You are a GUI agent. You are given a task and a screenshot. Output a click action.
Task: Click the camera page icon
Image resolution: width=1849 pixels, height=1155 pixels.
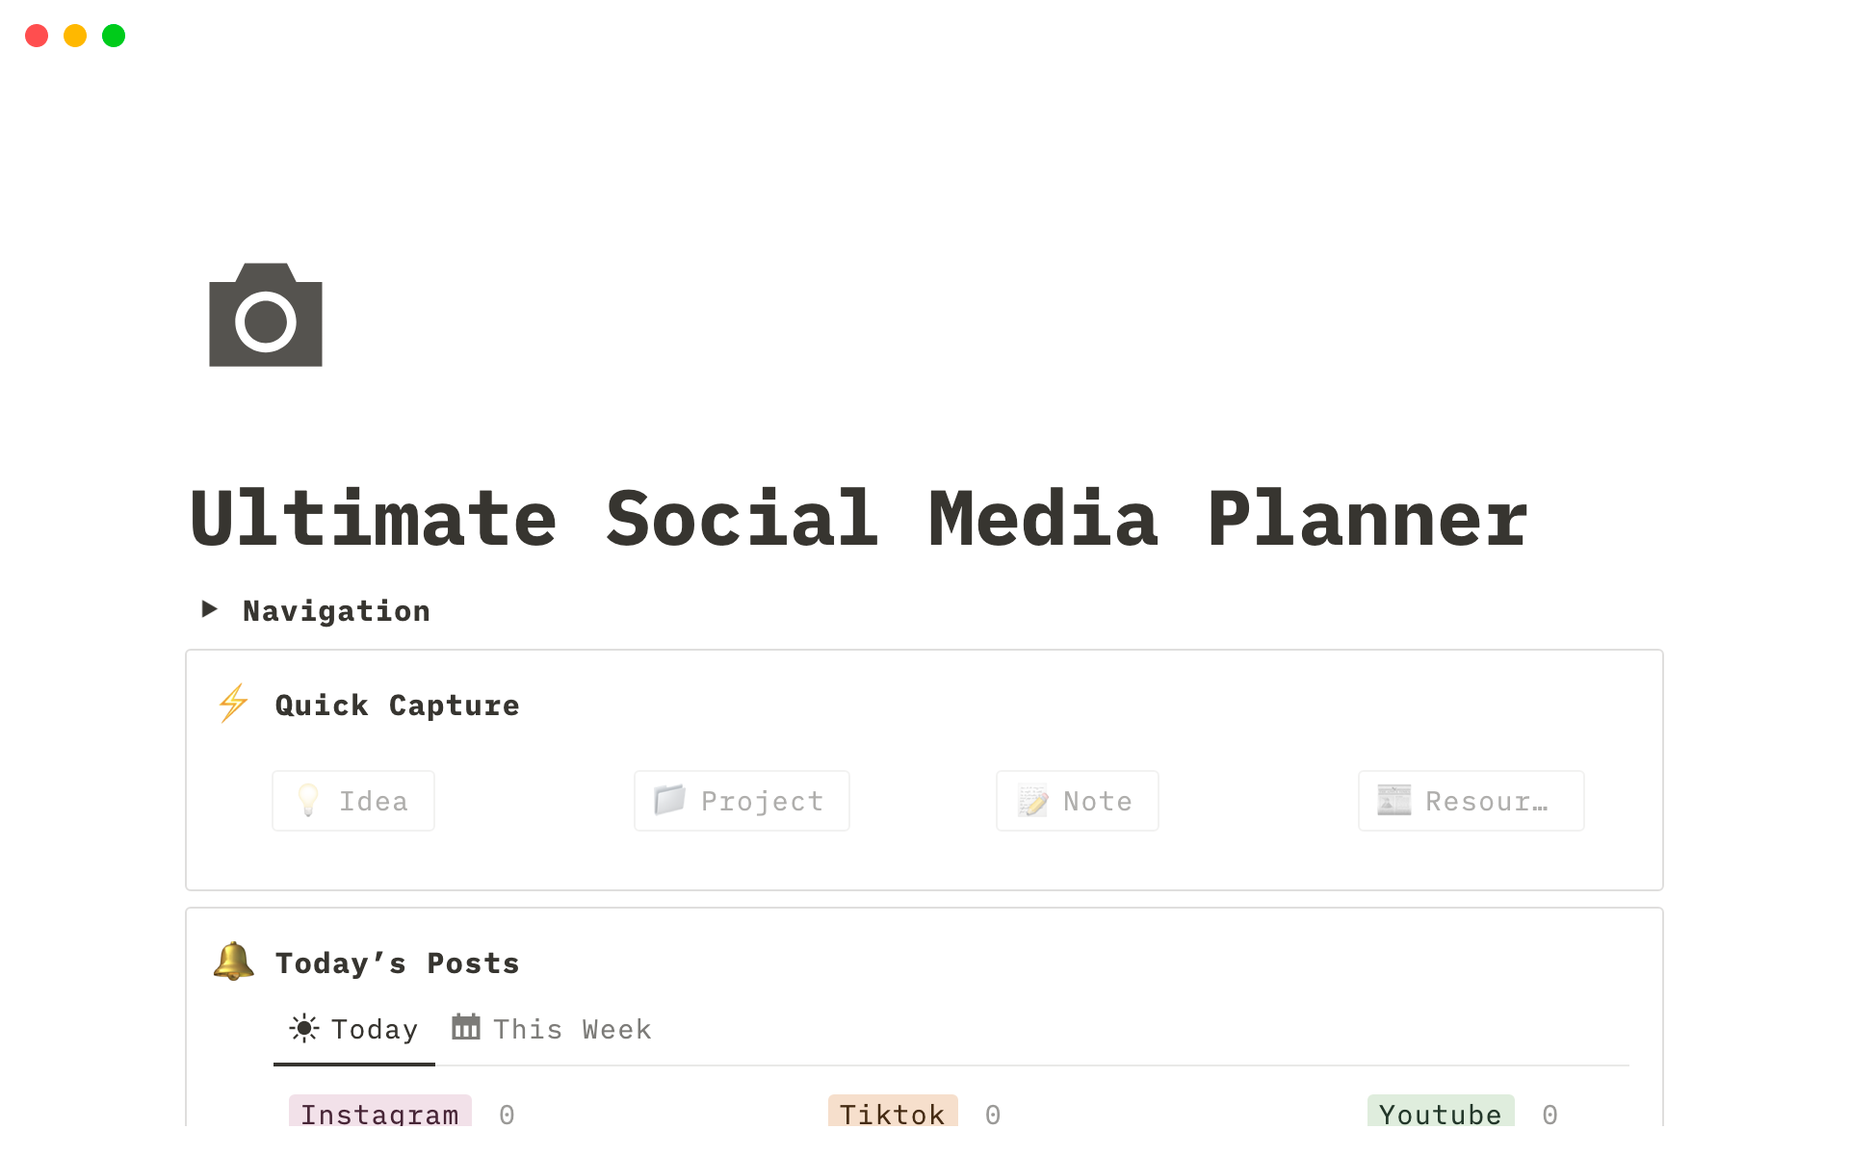[266, 316]
